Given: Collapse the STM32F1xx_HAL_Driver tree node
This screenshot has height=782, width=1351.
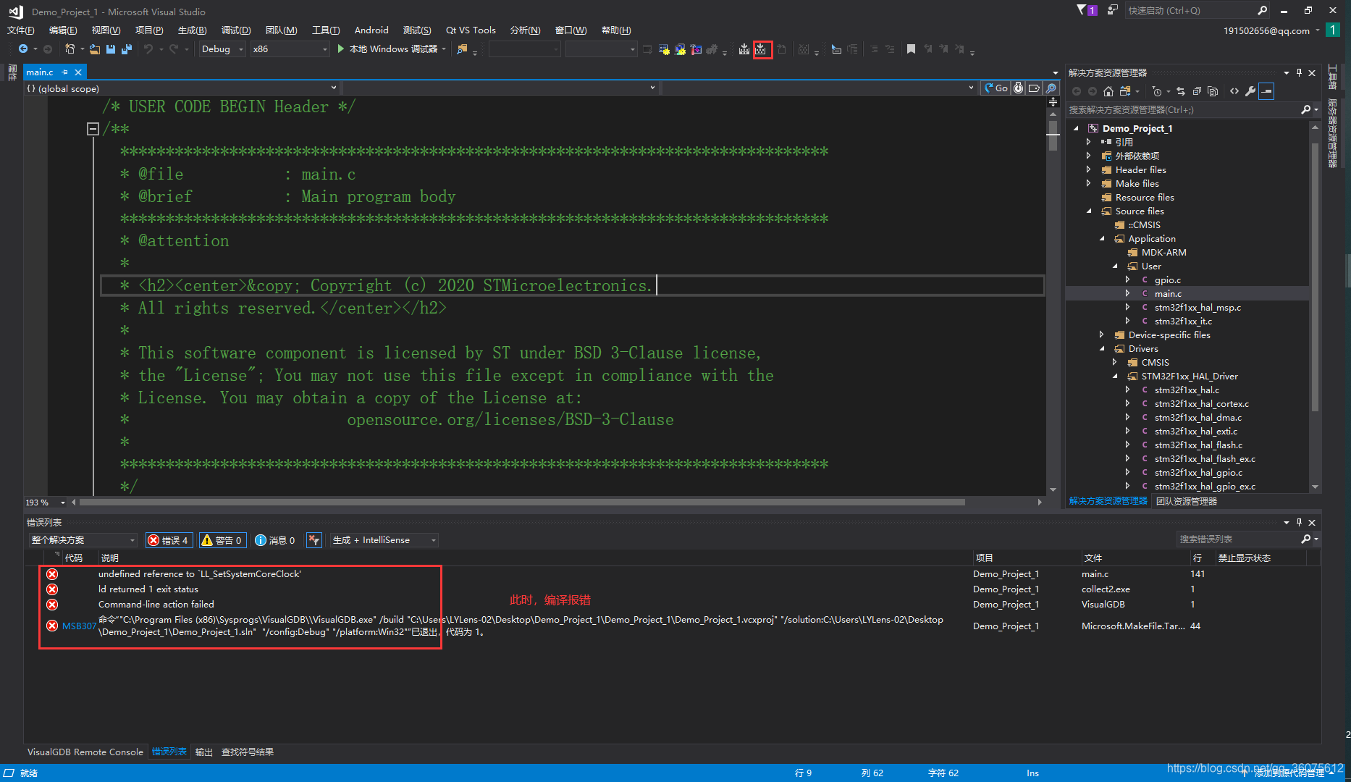Looking at the screenshot, I should tap(1116, 376).
